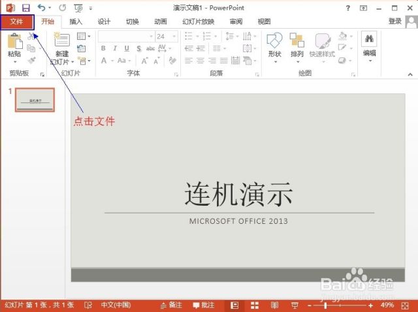The height and width of the screenshot is (312, 418).
Task: Click the MICROSOFT OFFICE 2013 subtitle
Action: point(238,221)
